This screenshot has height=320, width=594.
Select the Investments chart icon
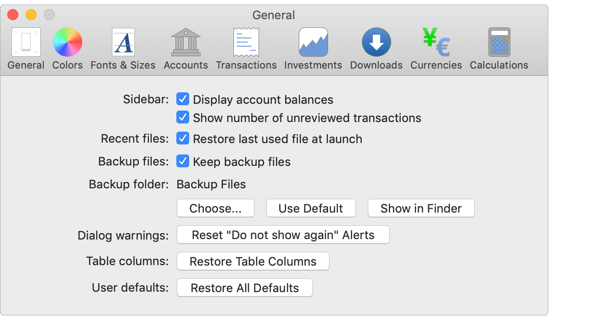click(313, 43)
